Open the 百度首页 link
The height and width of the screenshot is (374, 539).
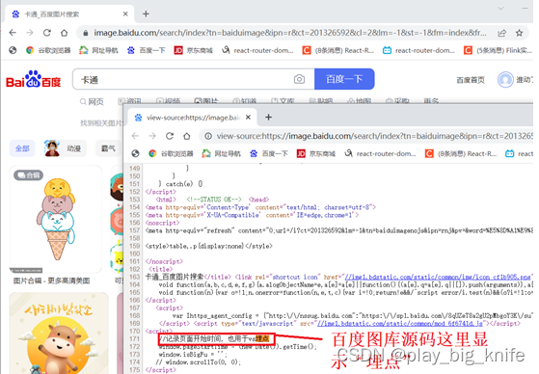point(471,80)
